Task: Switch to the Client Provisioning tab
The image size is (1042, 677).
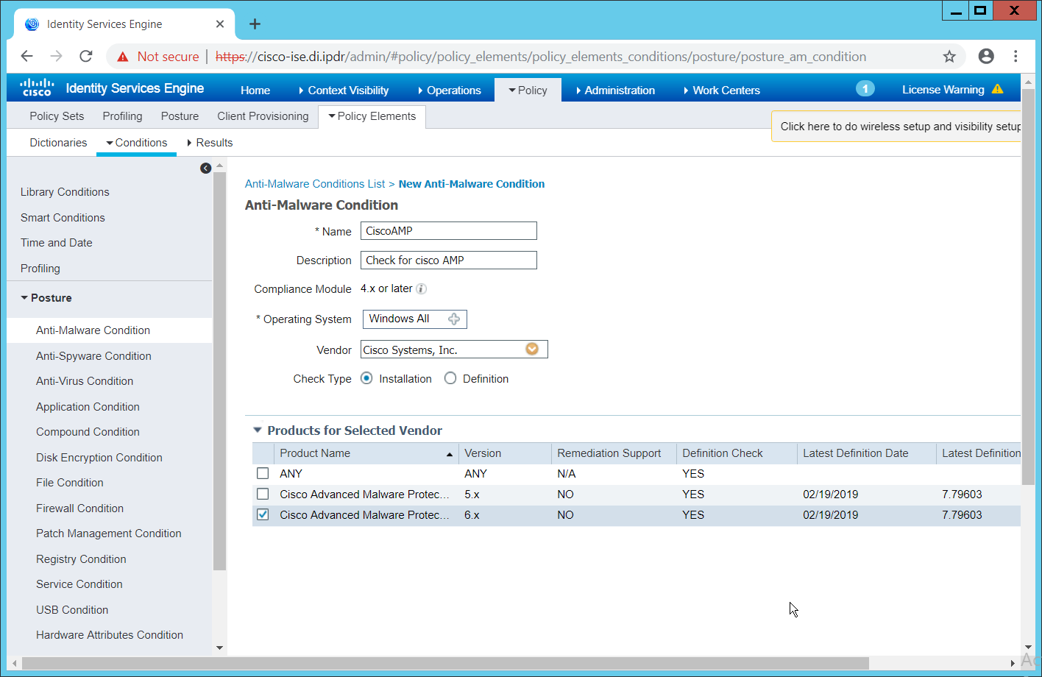Action: pyautogui.click(x=263, y=116)
